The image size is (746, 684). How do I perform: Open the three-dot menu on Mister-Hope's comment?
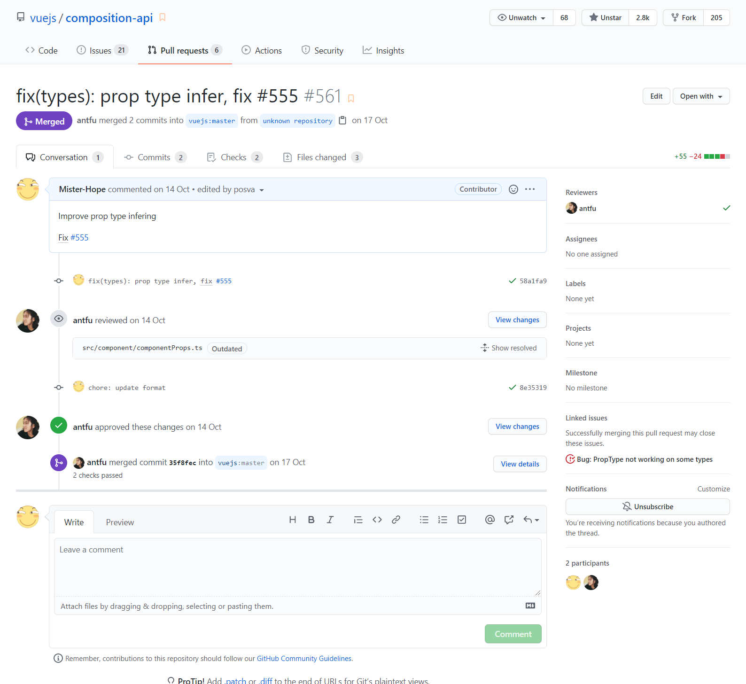530,189
